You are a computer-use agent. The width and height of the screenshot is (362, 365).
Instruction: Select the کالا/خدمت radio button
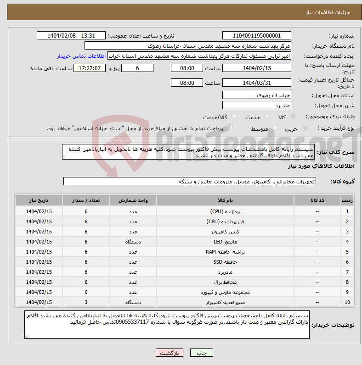[234, 116]
